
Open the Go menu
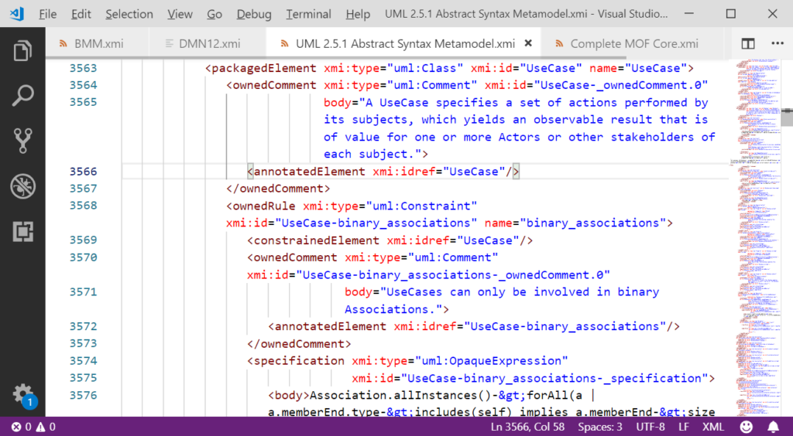pos(215,14)
